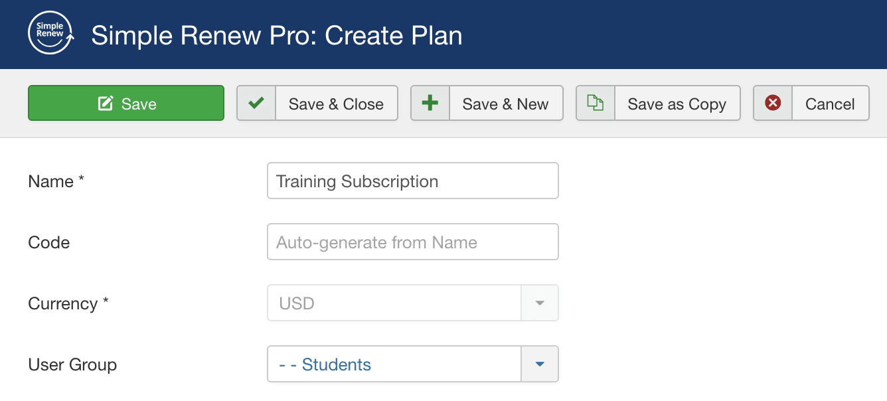Open the Currency USD dropdown
Screen dimensions: 887x401
pos(394,303)
